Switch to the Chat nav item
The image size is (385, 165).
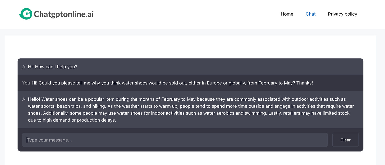(x=310, y=14)
